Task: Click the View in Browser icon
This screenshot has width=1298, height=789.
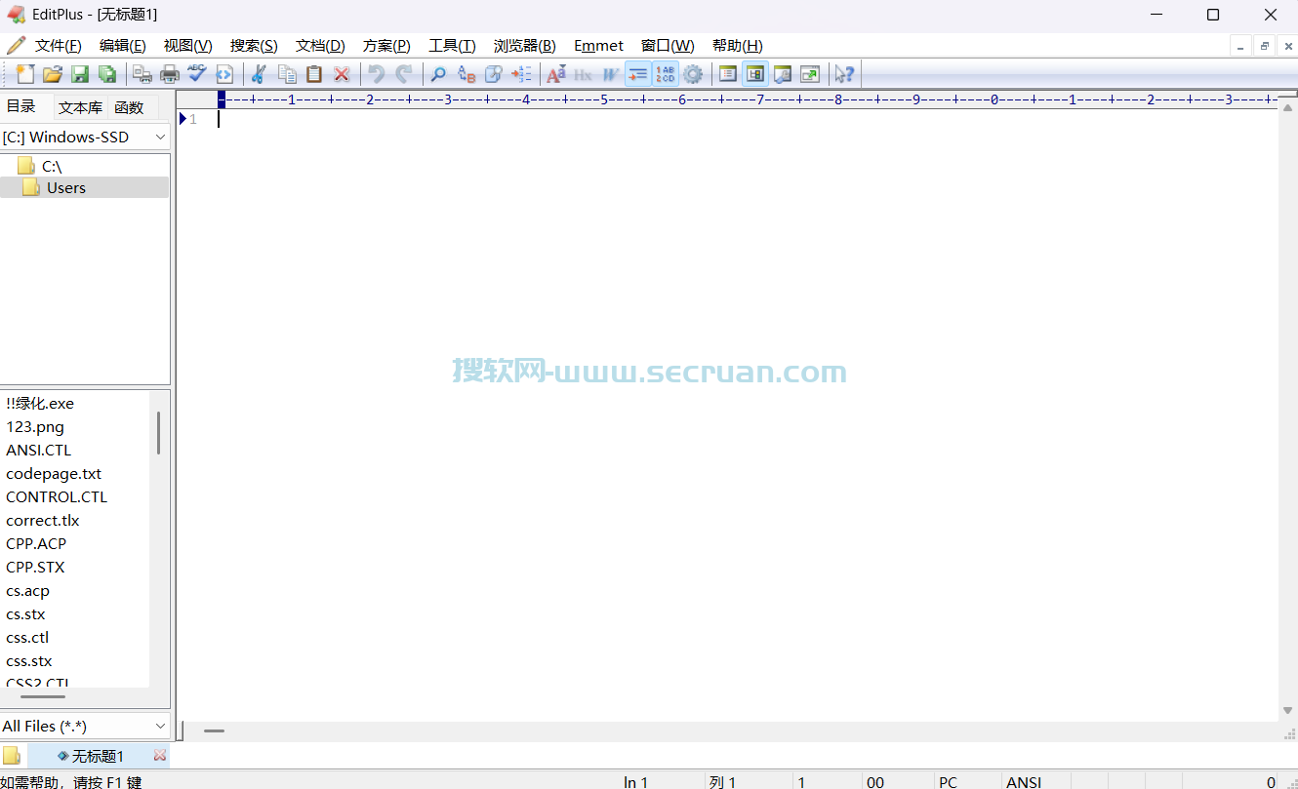Action: 224,74
